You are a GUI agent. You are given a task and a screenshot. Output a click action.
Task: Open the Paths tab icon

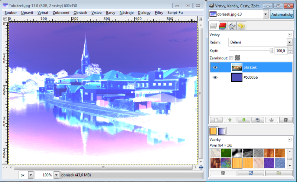point(232,26)
